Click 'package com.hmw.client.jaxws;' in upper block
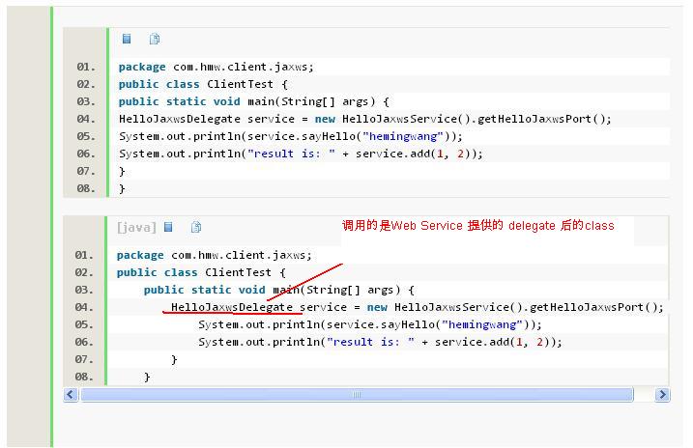This screenshot has height=448, width=693. [217, 67]
